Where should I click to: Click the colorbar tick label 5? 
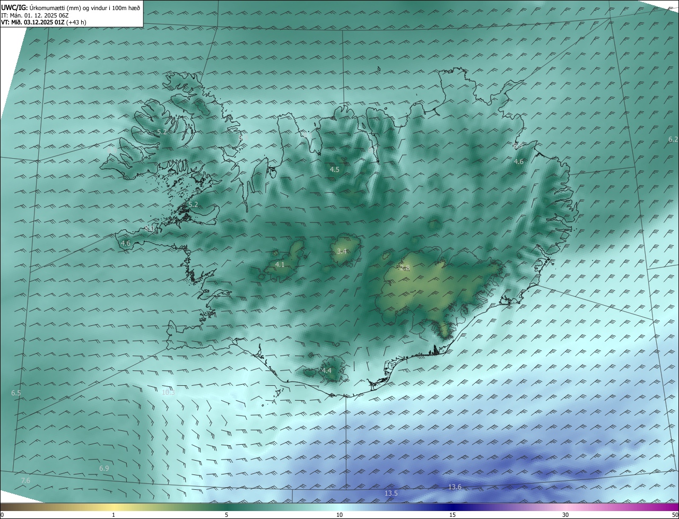[227, 515]
